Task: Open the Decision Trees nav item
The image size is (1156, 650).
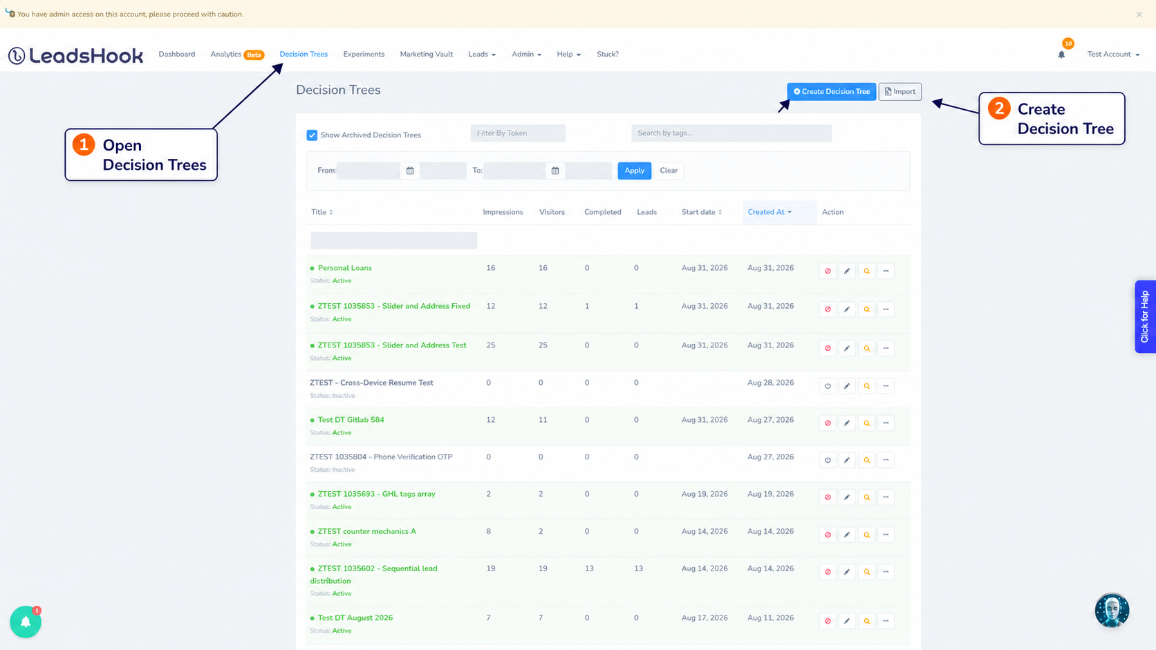Action: point(304,54)
